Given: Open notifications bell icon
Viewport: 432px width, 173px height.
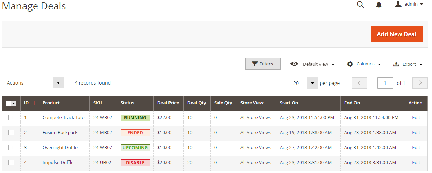Looking at the screenshot, I should (x=379, y=5).
